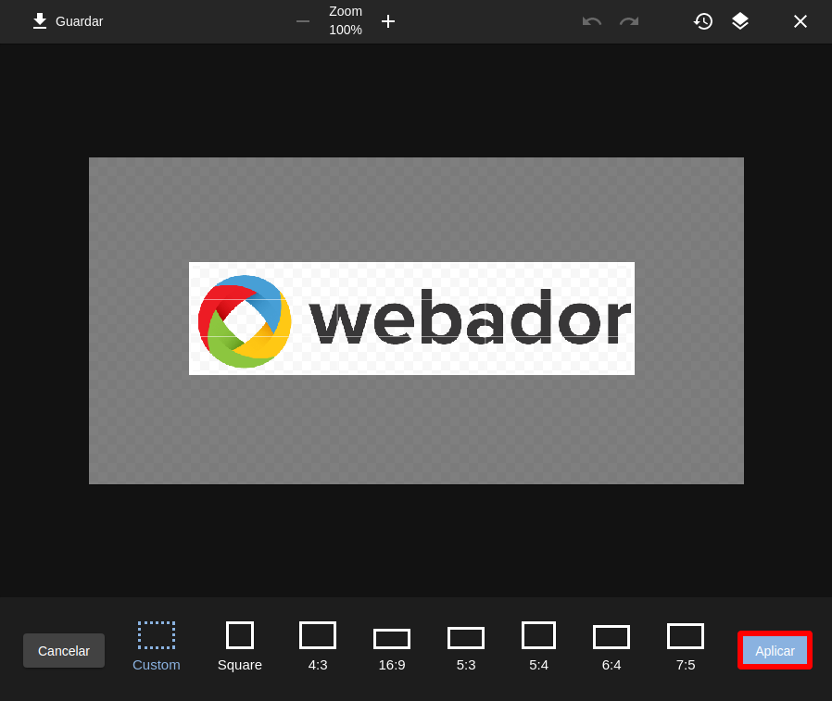Choose the 7:5 aspect ratio

[686, 646]
